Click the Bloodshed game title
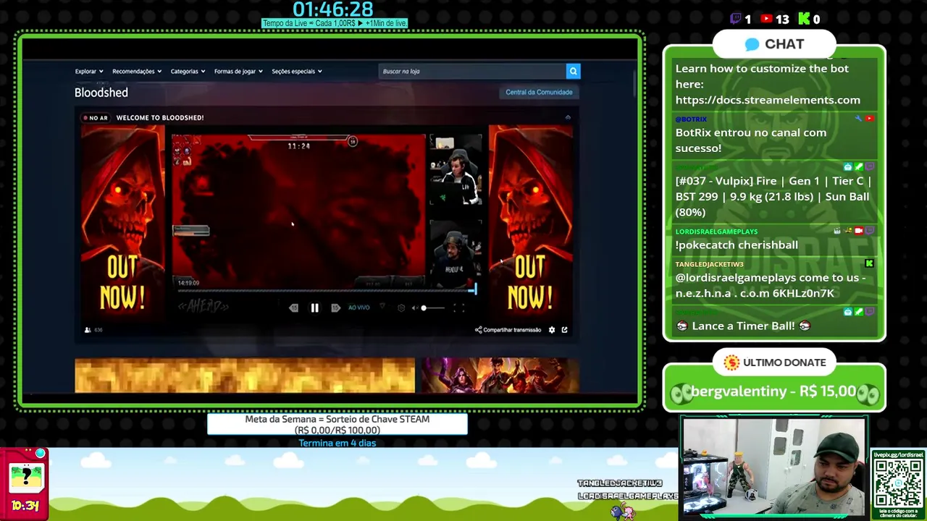Image resolution: width=927 pixels, height=521 pixels. point(101,93)
